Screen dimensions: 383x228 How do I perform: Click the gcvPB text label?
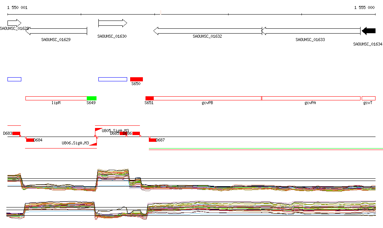point(207,103)
